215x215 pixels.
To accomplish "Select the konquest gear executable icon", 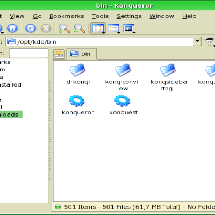I will click(123, 101).
